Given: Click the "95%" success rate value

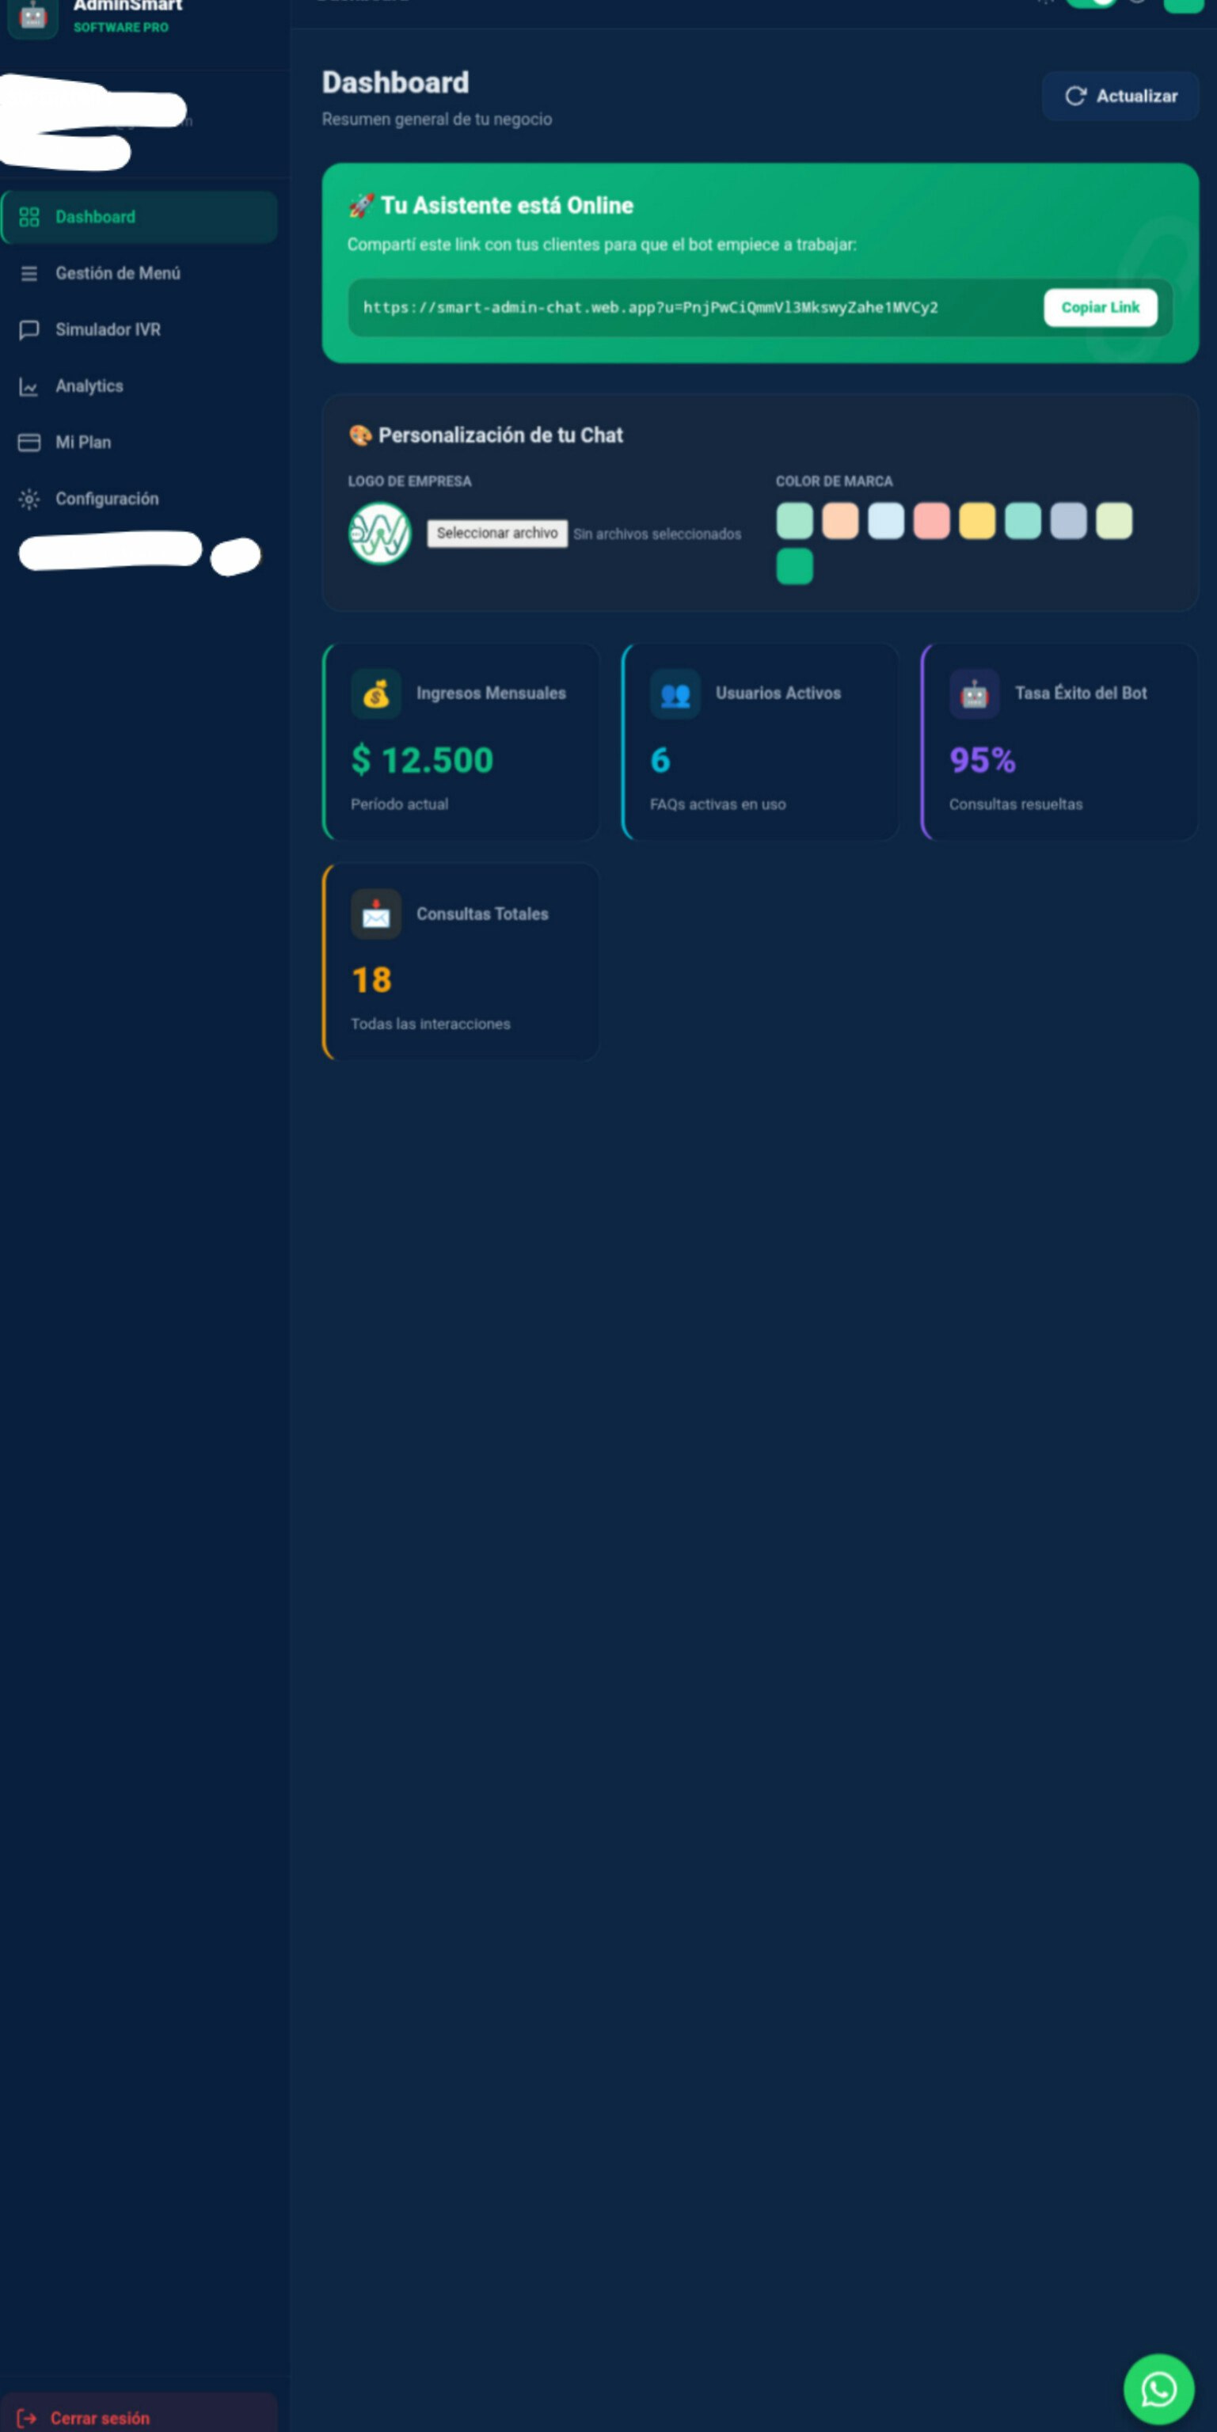Looking at the screenshot, I should 983,760.
